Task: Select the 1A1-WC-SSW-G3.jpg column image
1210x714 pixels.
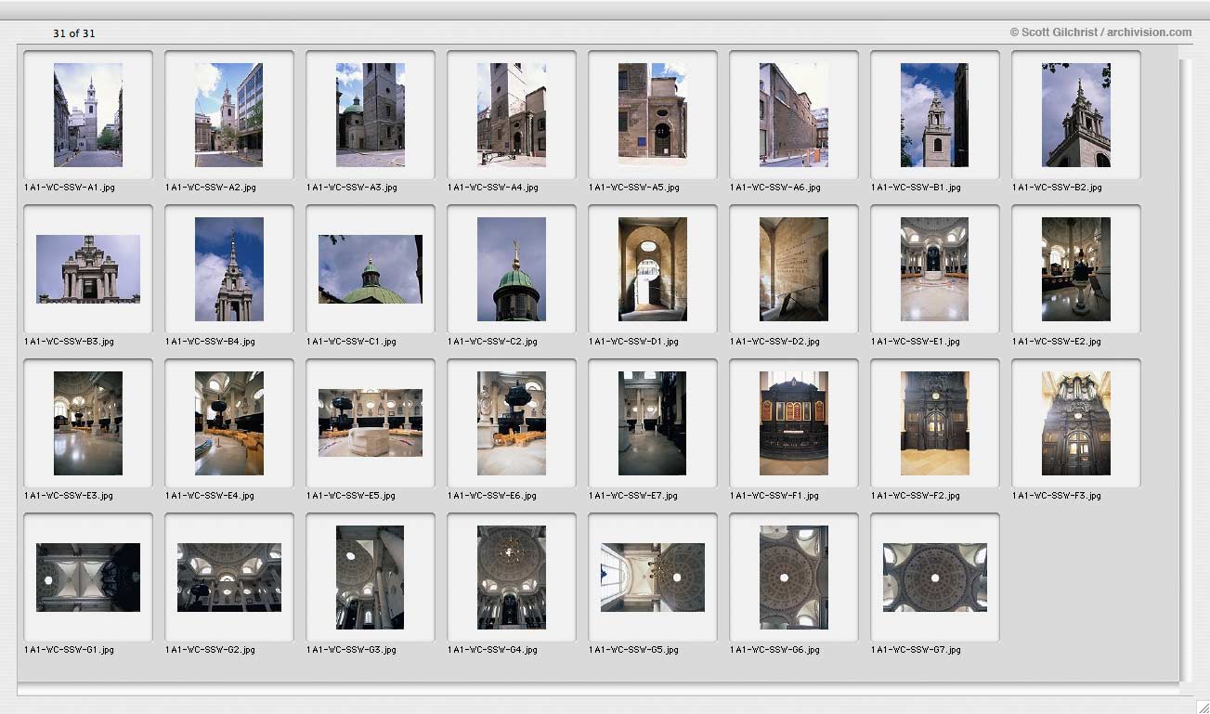Action: click(x=371, y=578)
